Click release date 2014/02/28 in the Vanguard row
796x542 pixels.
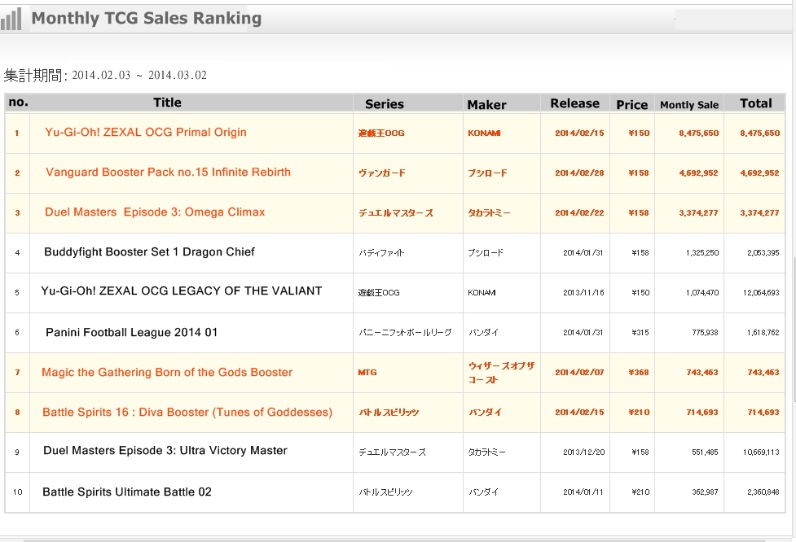pos(579,173)
